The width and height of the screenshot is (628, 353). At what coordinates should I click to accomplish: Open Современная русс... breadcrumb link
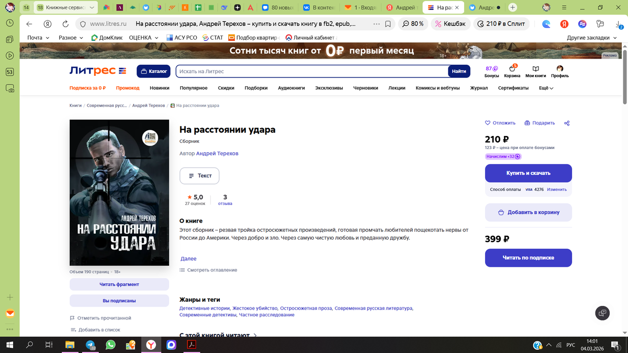click(107, 106)
